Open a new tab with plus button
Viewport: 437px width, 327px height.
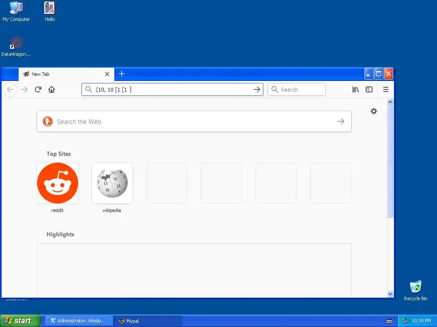pos(122,74)
